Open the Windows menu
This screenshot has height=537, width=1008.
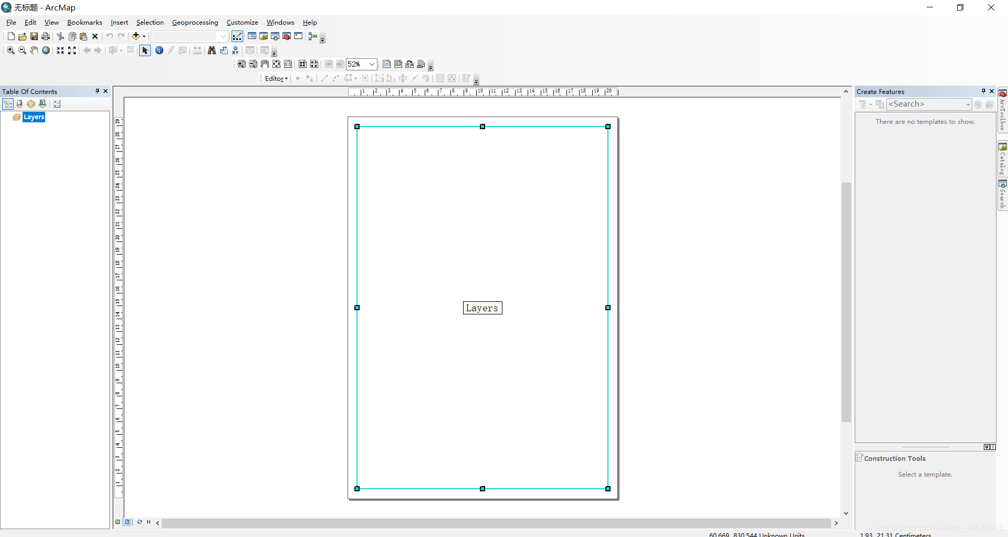click(x=280, y=23)
